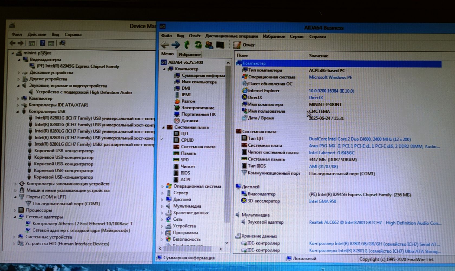Select Intel 82945G Express Chipset device
This screenshot has height=271, width=455.
pos(78,66)
